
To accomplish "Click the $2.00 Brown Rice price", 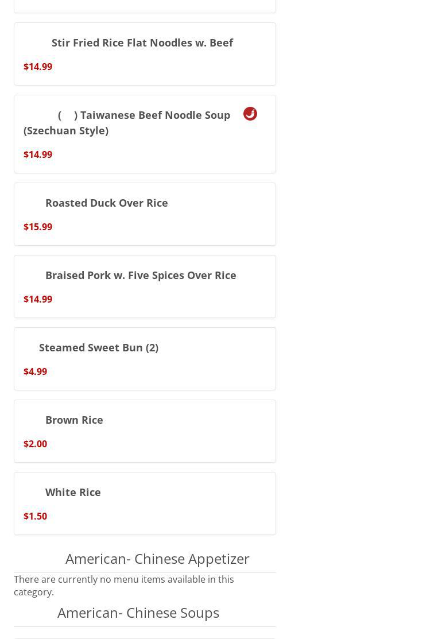I will (x=35, y=444).
